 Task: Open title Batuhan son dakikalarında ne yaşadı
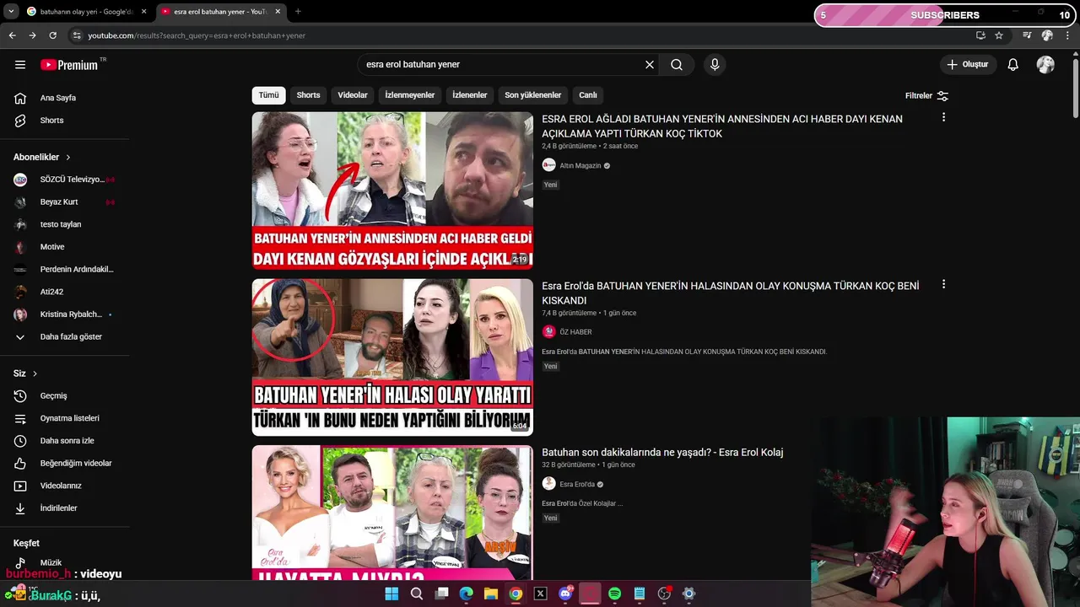[662, 453]
